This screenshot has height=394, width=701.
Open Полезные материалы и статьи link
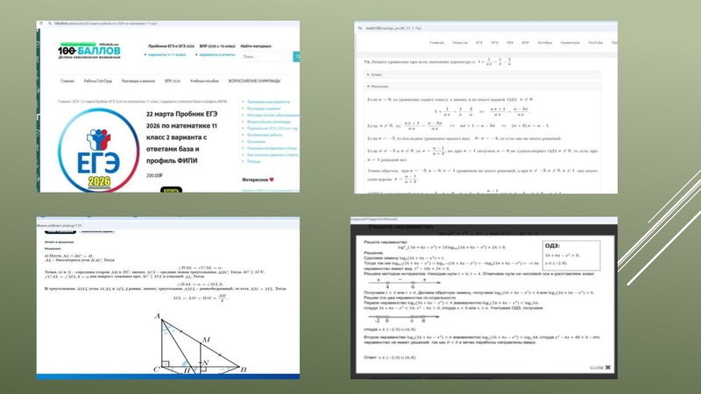point(272,148)
